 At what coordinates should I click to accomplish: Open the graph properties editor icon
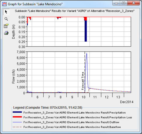[6, 26]
